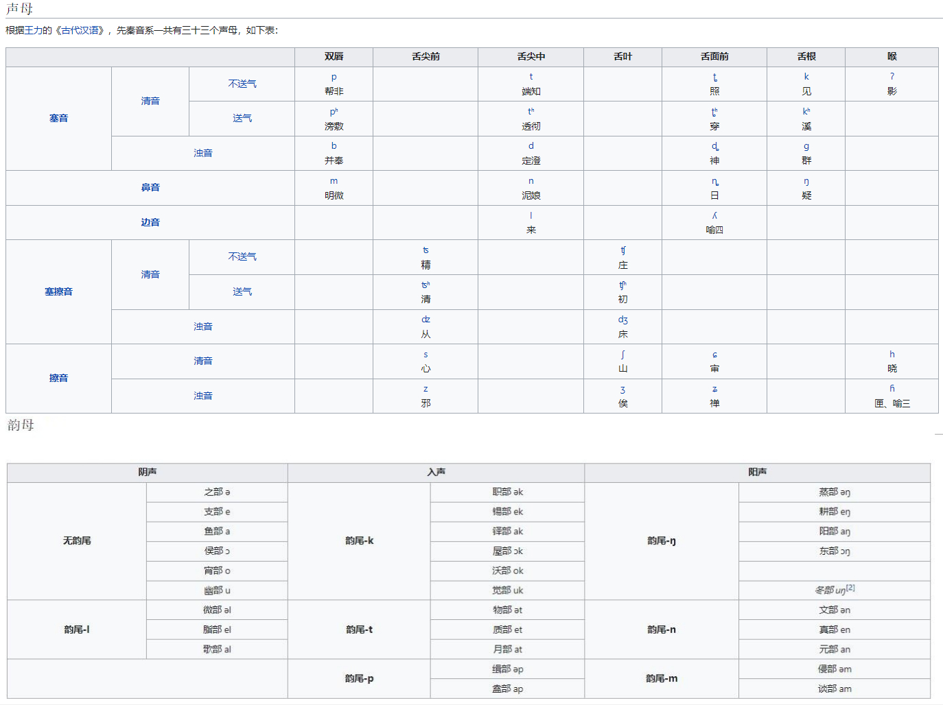The height and width of the screenshot is (705, 943).
Task: Click the 入声 column header
Action: (436, 473)
